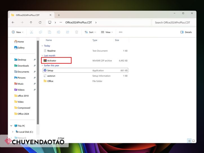This screenshot has height=153, width=204.
Task: Click the WinRAR icon beside Activator
Action: click(45, 61)
